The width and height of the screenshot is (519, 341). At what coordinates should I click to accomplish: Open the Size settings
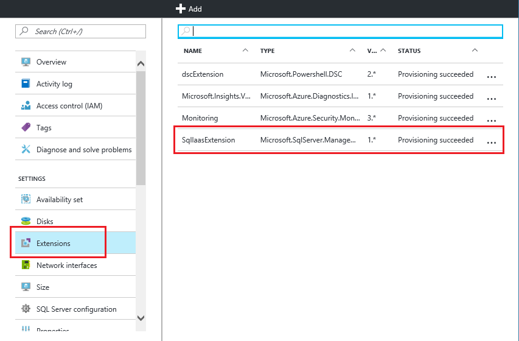75,287
